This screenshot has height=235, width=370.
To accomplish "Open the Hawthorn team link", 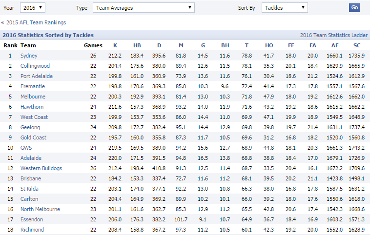I will click(x=32, y=107).
